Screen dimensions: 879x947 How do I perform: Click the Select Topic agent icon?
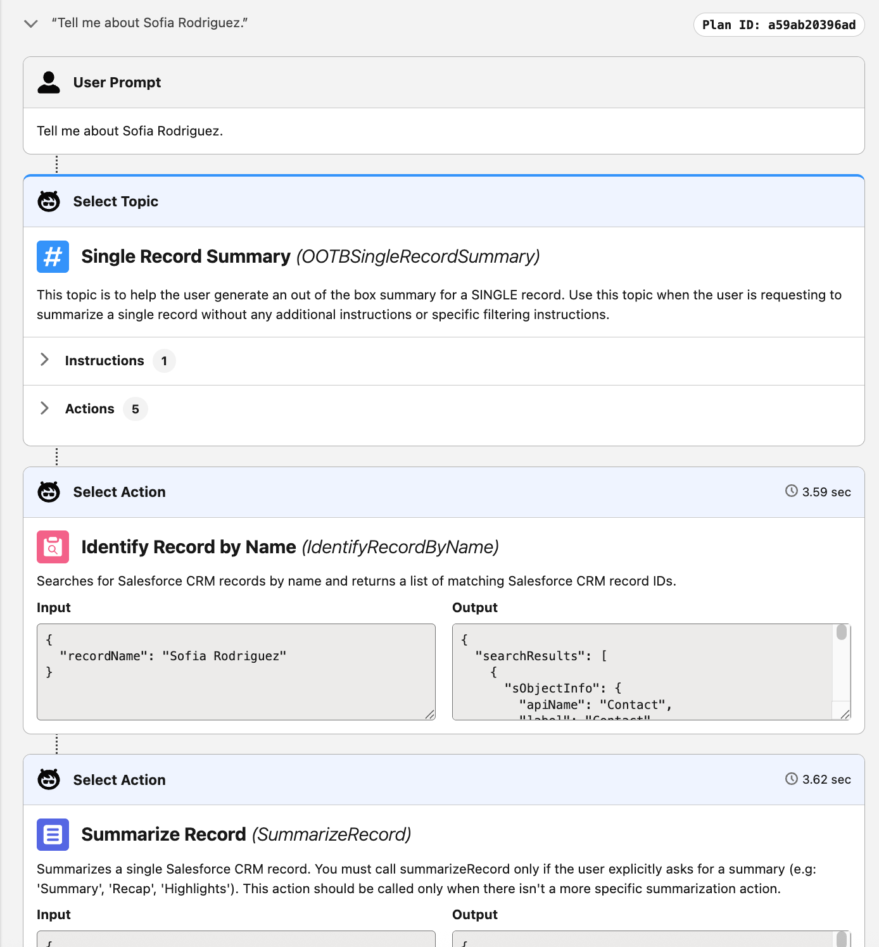tap(49, 201)
